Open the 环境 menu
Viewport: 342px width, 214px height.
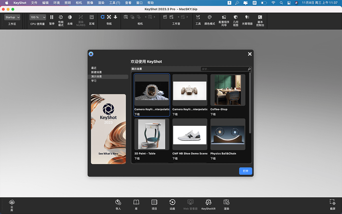(x=57, y=3)
